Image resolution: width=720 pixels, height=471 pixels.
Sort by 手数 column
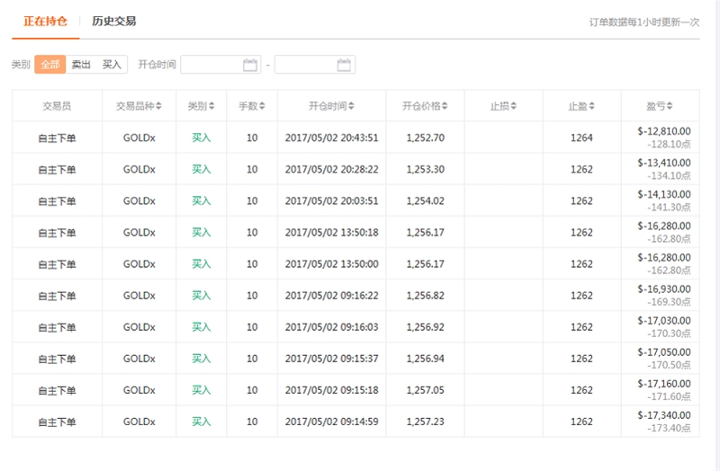coord(252,106)
